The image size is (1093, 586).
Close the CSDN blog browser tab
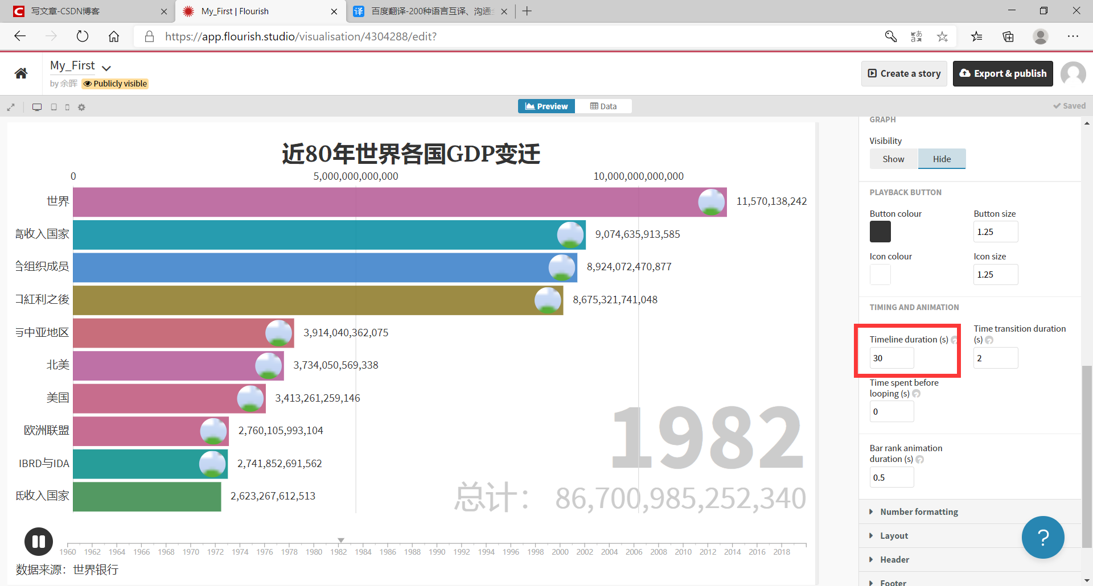(164, 11)
